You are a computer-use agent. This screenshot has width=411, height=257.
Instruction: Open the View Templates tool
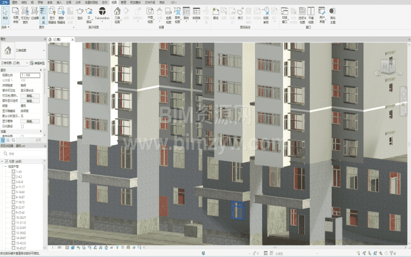[15, 15]
